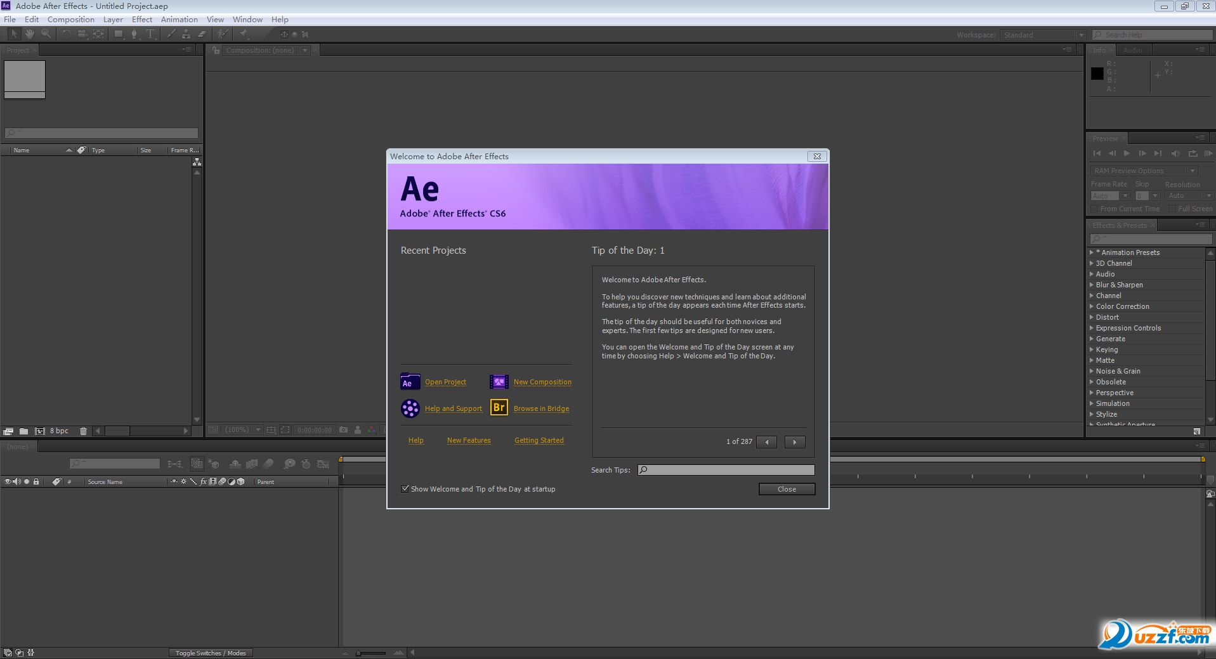1216x659 pixels.
Task: Select the Hand tool
Action: pos(30,34)
